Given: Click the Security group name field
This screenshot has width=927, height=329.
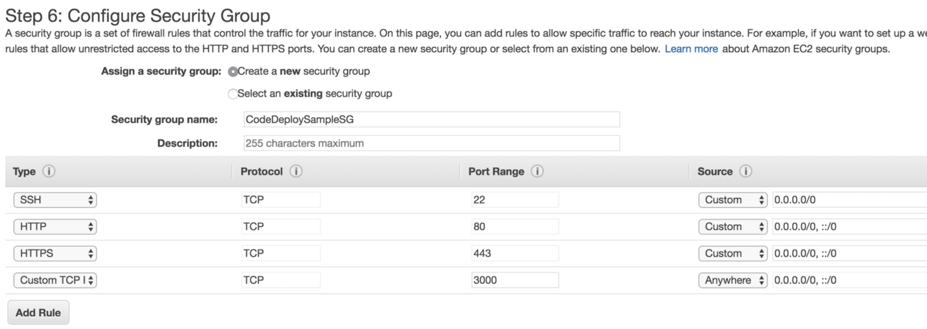Looking at the screenshot, I should [x=431, y=120].
